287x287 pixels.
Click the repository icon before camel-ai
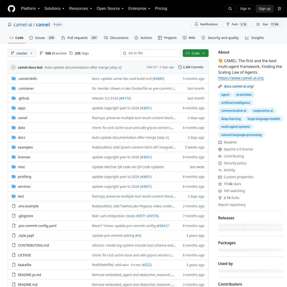(9, 24)
